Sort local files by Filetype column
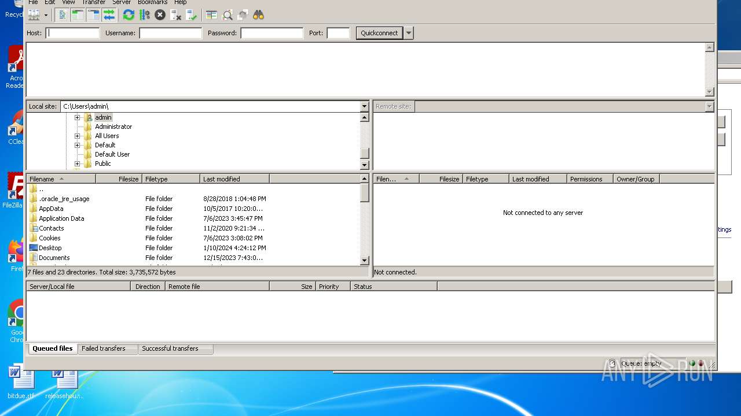Image resolution: width=741 pixels, height=416 pixels. coord(171,179)
